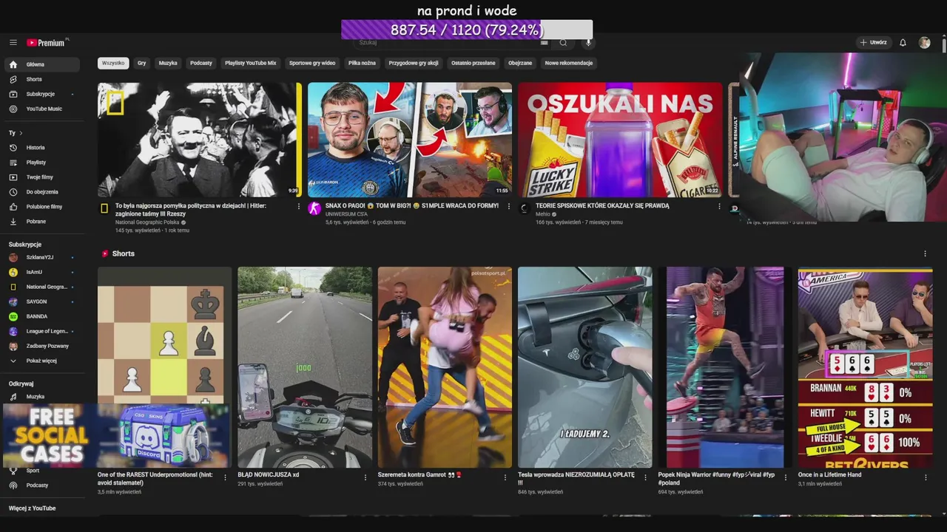The height and width of the screenshot is (532, 947).
Task: Click the search magnifier button
Action: coord(563,43)
